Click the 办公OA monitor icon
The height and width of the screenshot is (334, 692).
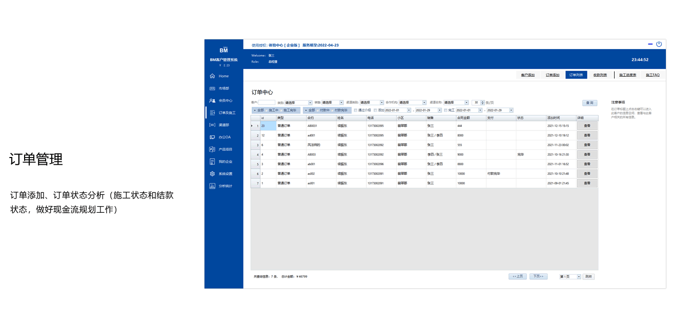(x=212, y=137)
